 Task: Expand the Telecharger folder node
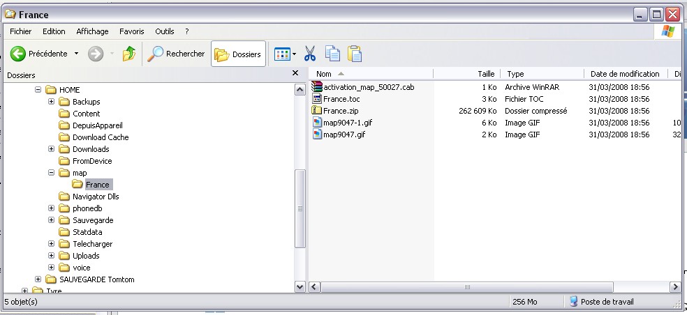click(x=51, y=244)
